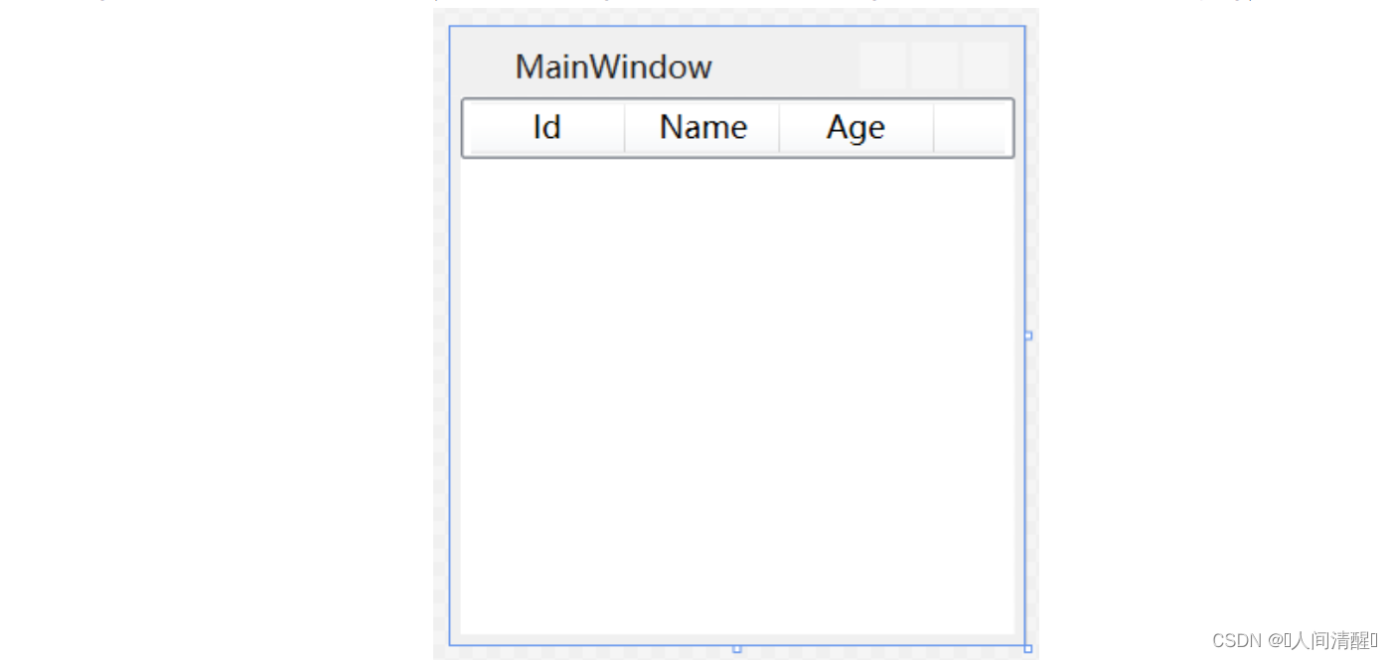1392x660 pixels.
Task: Click the bottom-center resize handle of the window
Action: coord(737,649)
